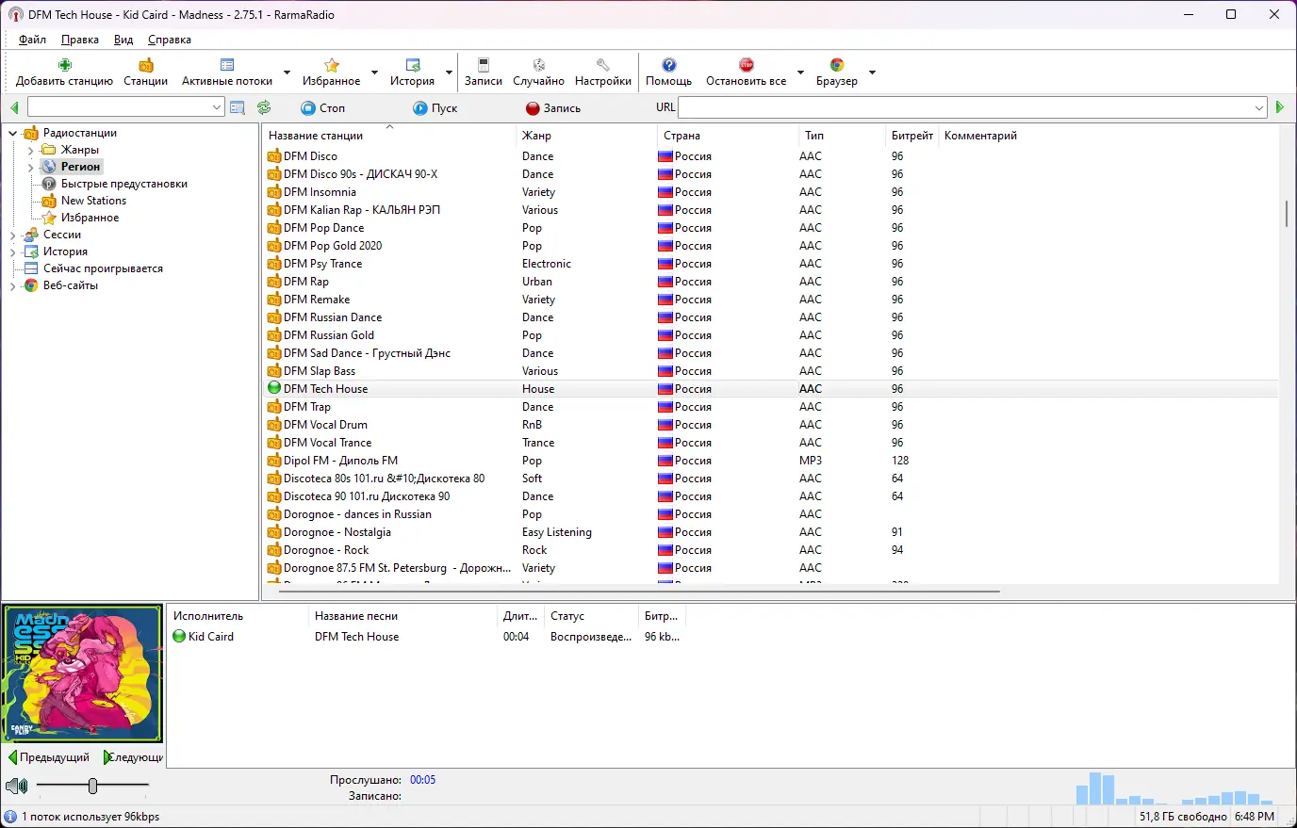
Task: Select the DFM Psy Trance station row
Action: 770,264
